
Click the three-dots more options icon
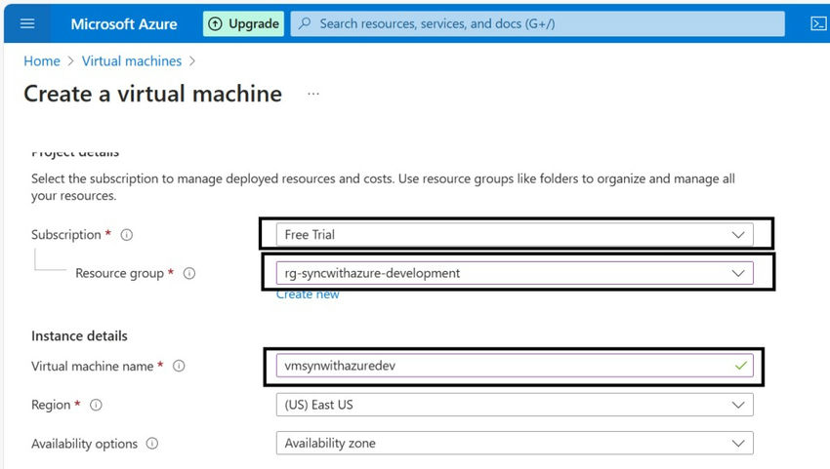pos(313,95)
